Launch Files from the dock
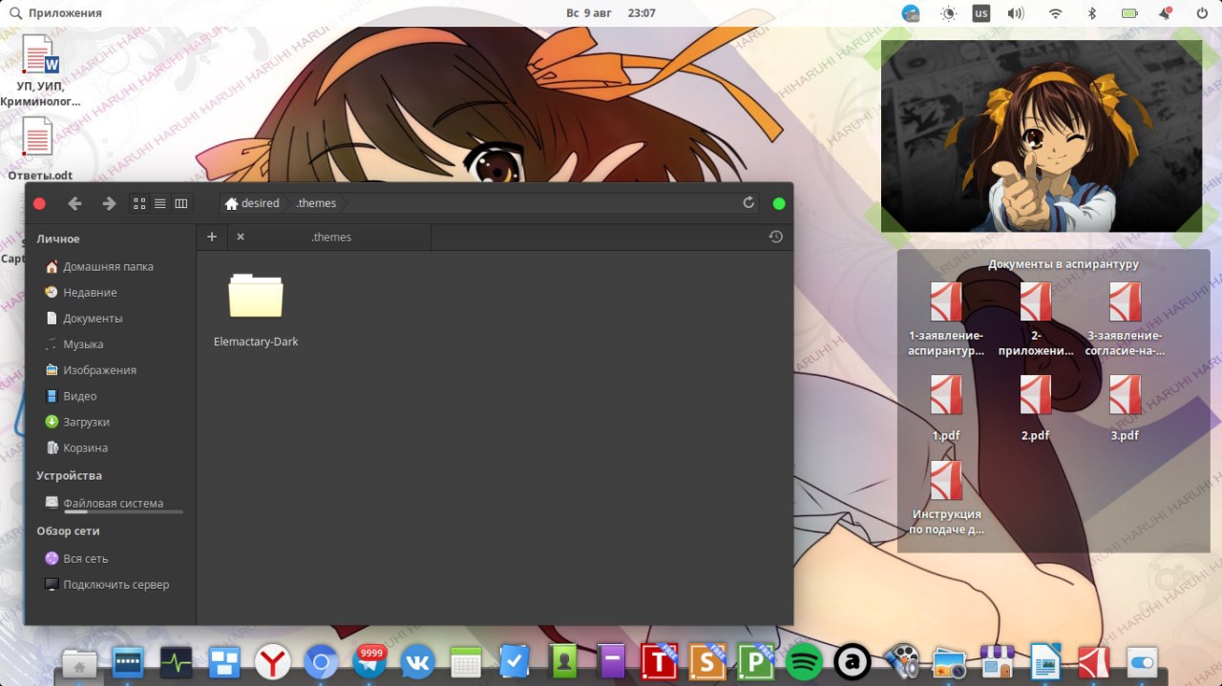1222x686 pixels. pyautogui.click(x=79, y=662)
